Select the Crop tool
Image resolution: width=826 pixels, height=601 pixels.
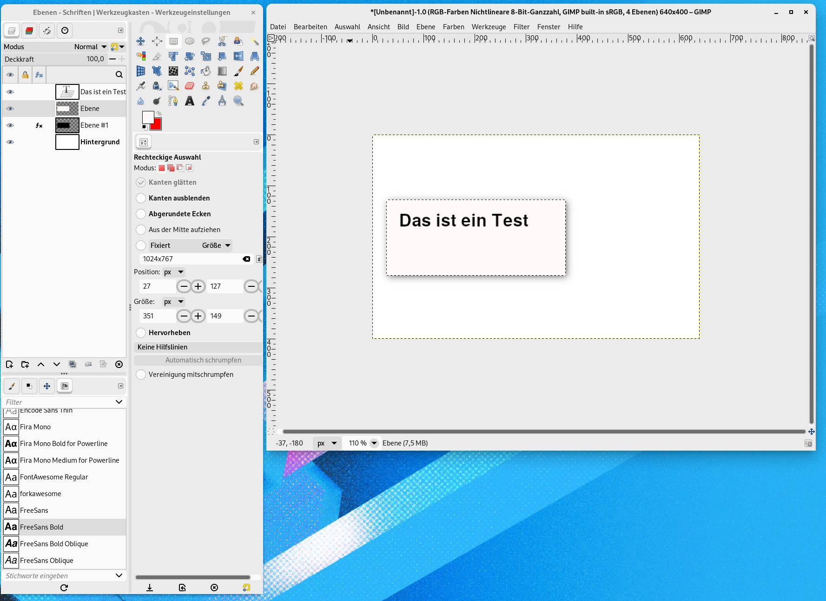[157, 56]
